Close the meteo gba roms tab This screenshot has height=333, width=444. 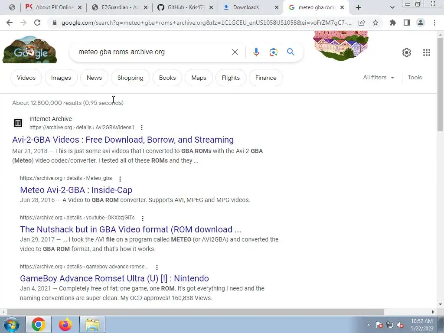click(342, 8)
